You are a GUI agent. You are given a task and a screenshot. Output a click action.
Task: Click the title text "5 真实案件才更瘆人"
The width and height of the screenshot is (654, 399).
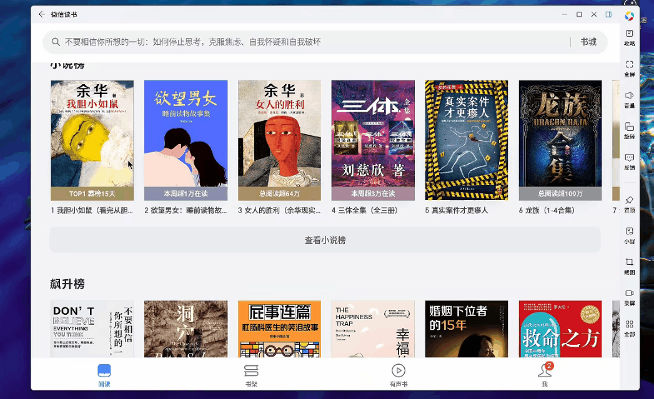tap(456, 210)
